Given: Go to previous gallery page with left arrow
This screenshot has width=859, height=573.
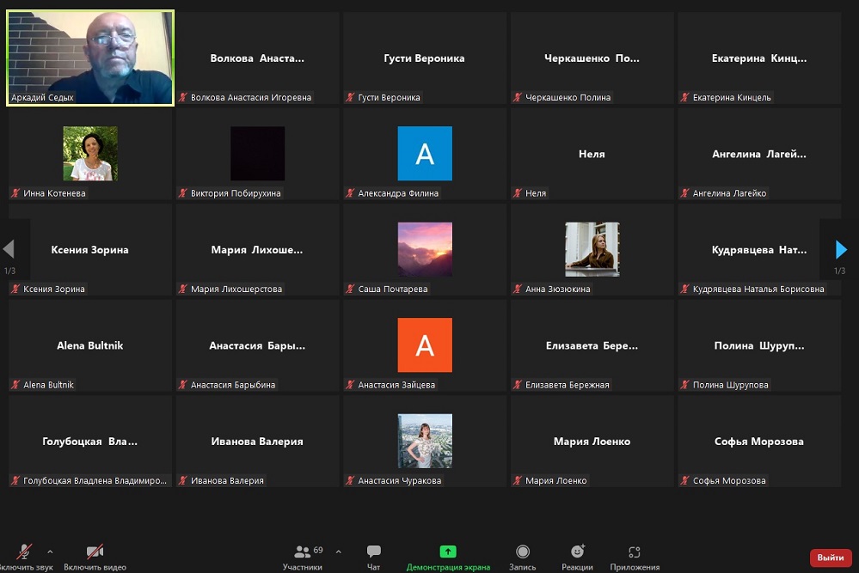Looking at the screenshot, I should point(9,250).
